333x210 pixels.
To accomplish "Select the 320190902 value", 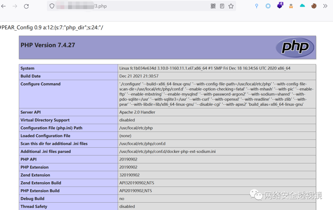I will (x=129, y=175).
